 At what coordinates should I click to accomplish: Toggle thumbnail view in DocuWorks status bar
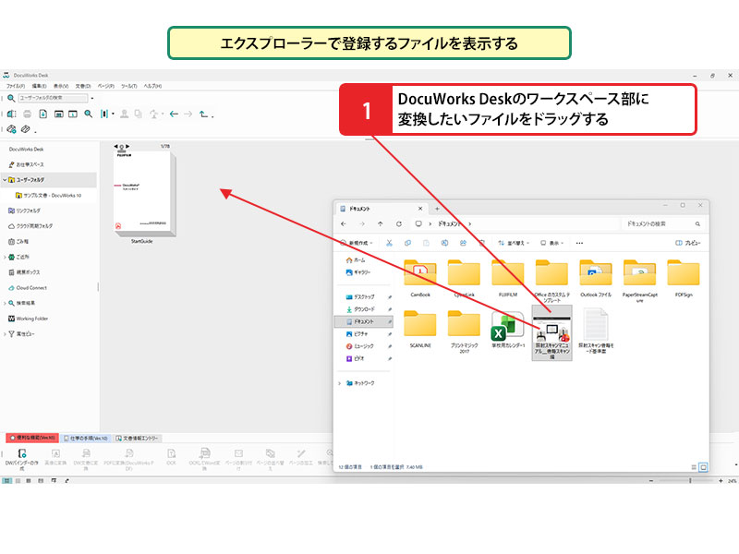pos(6,481)
